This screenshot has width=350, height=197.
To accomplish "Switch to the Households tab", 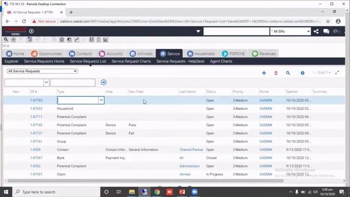I will 201,54.
